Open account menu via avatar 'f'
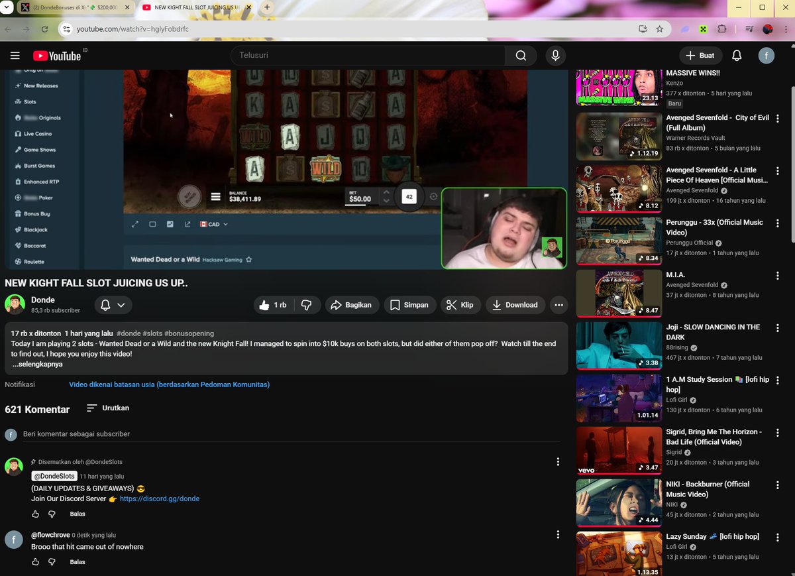 click(x=767, y=56)
